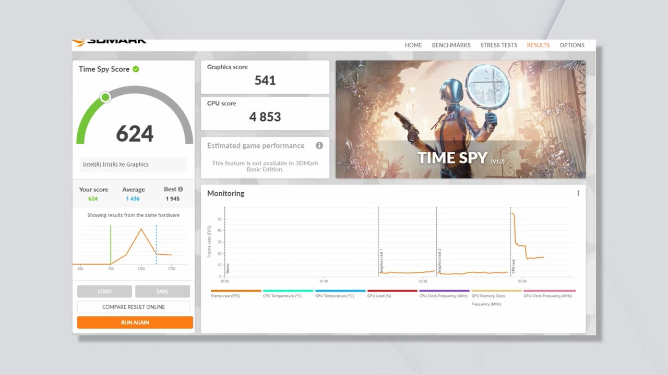Click the Graphics test 1 marker line
Viewport: 668px width, 375px height.
tap(378, 241)
